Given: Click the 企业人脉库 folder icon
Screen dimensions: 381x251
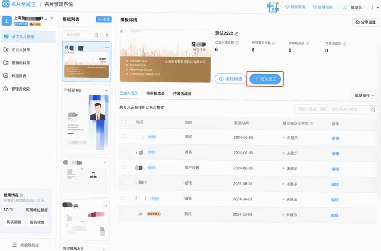Looking at the screenshot, I should tap(6, 50).
